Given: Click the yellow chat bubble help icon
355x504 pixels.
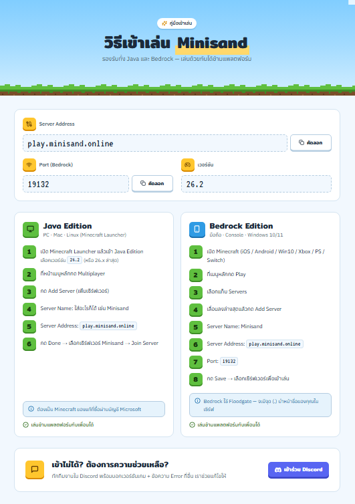Looking at the screenshot, I should click(35, 470).
